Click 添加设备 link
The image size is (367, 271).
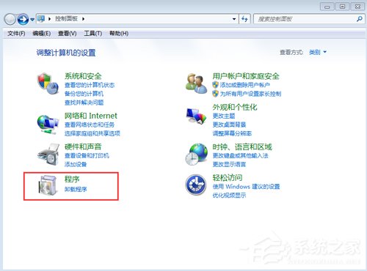(76, 164)
